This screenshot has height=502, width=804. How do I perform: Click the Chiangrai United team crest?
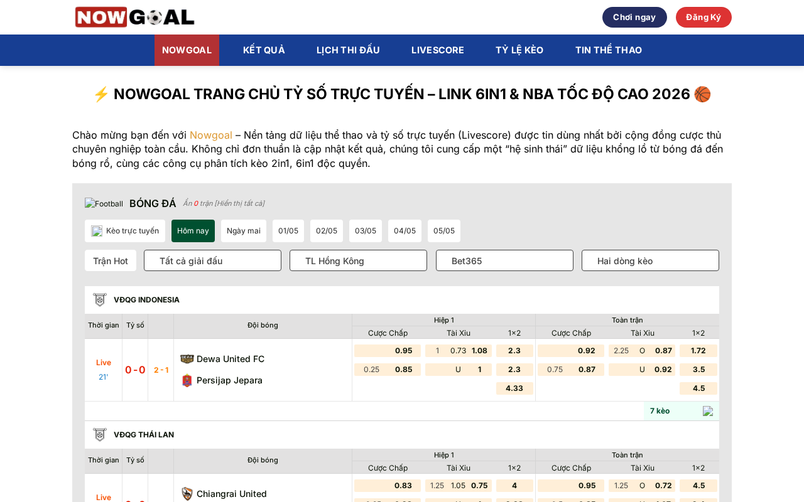[x=187, y=494]
